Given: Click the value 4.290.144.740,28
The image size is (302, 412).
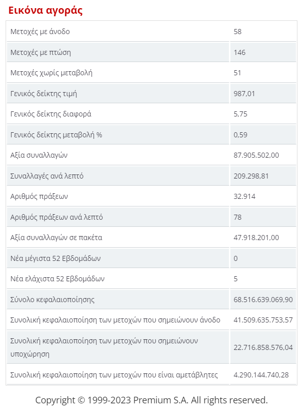Looking at the screenshot, I should 261,375.
